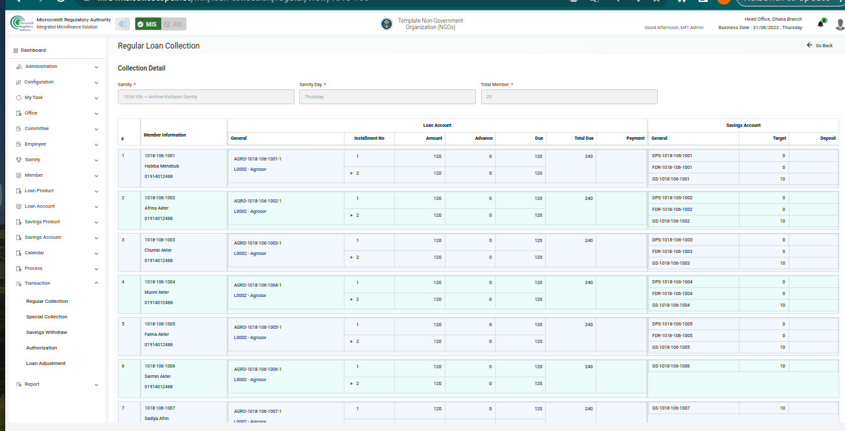
Task: Click the Configuration sliders icon
Action: point(19,82)
